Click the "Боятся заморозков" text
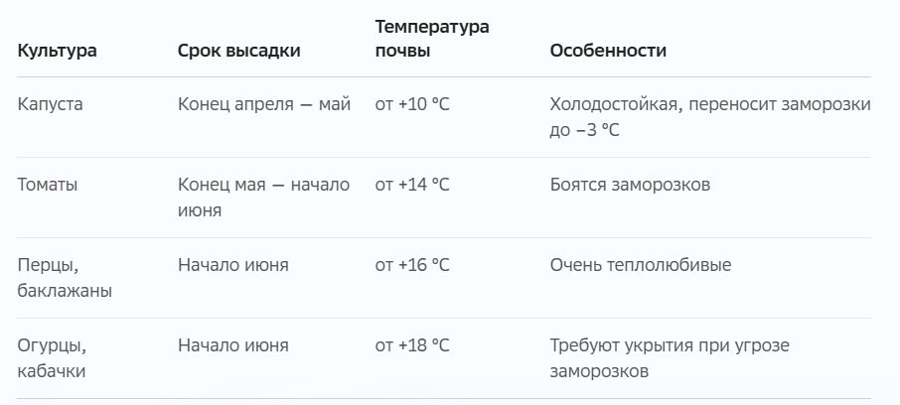This screenshot has width=900, height=405. click(x=630, y=185)
